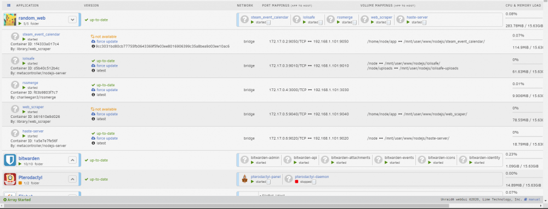Screen dimensions: 548x209
Task: Click lolisafe icon in random_web folder preview
Action: (296, 20)
